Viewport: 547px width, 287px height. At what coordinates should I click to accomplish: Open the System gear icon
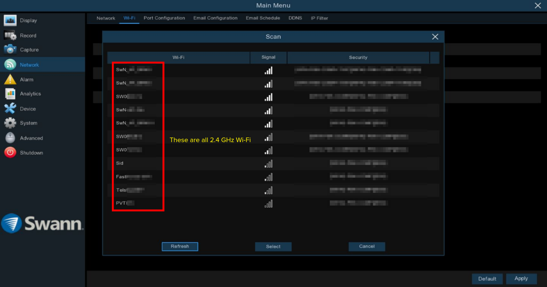click(10, 123)
